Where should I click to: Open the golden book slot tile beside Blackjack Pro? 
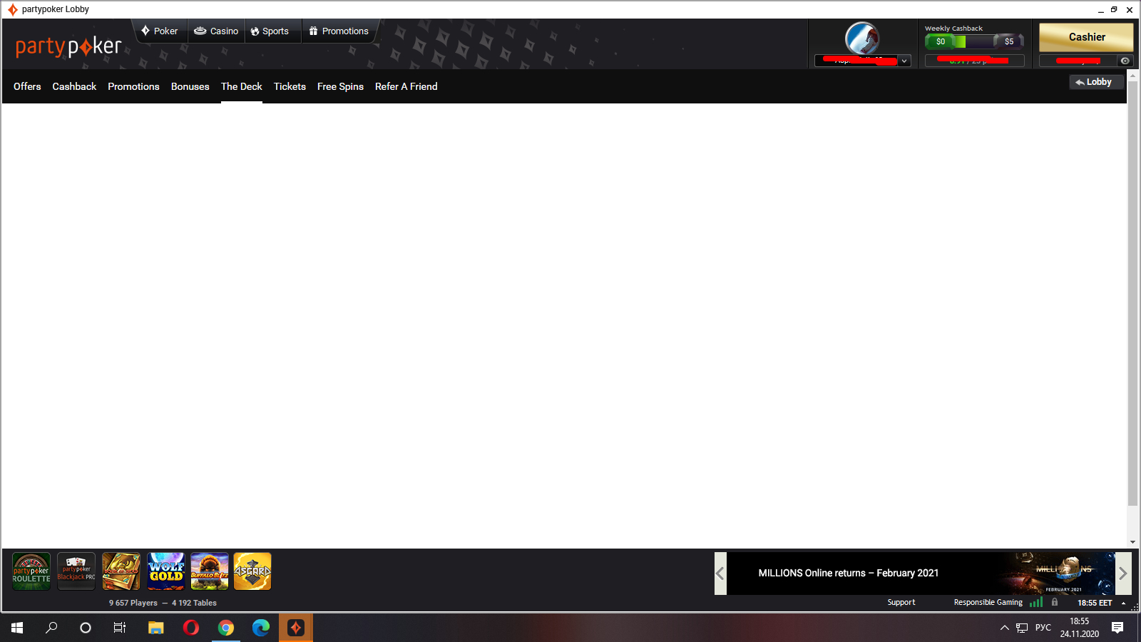click(121, 571)
